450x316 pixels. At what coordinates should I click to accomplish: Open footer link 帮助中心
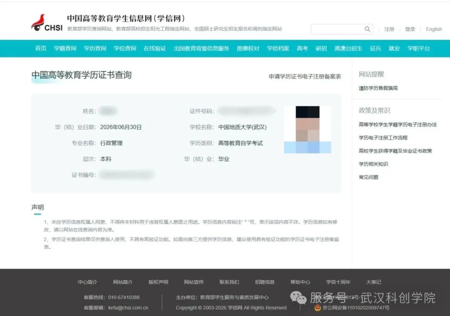click(x=300, y=282)
